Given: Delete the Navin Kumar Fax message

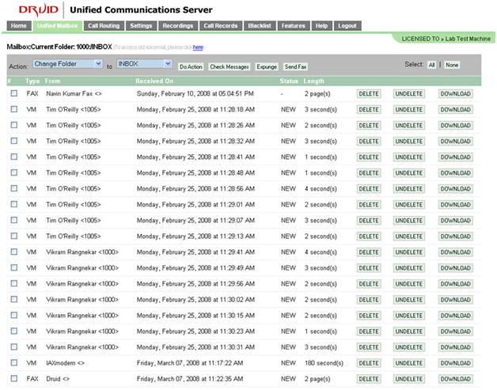Looking at the screenshot, I should pos(369,93).
